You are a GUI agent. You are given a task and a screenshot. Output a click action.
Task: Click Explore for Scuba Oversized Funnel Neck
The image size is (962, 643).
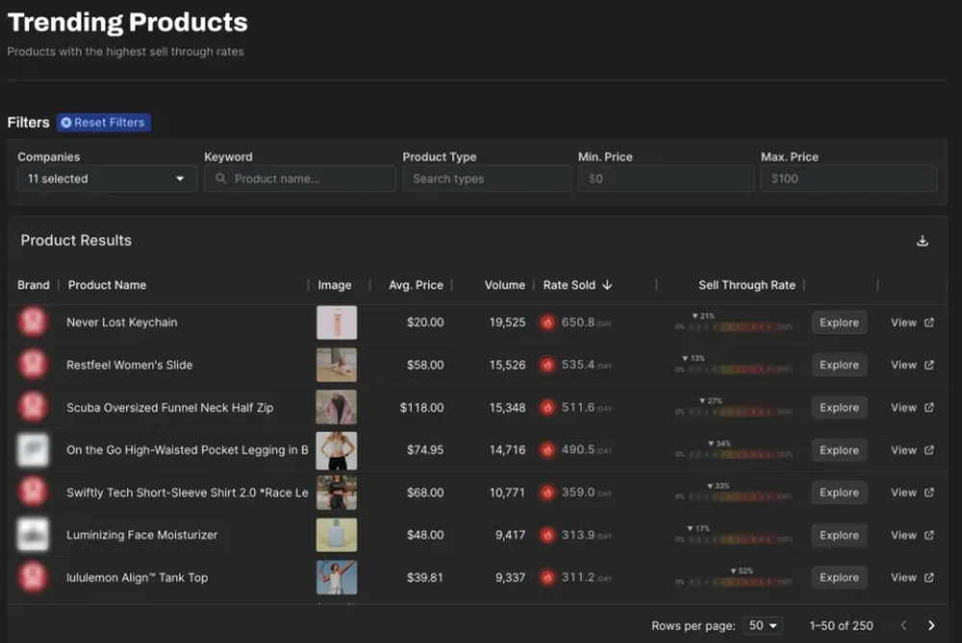pyautogui.click(x=839, y=408)
